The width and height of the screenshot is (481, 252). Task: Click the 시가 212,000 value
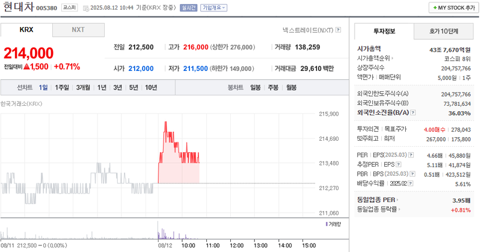click(141, 69)
